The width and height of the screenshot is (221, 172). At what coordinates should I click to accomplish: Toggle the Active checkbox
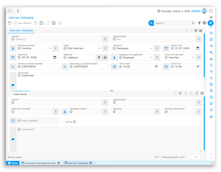[x=63, y=122]
